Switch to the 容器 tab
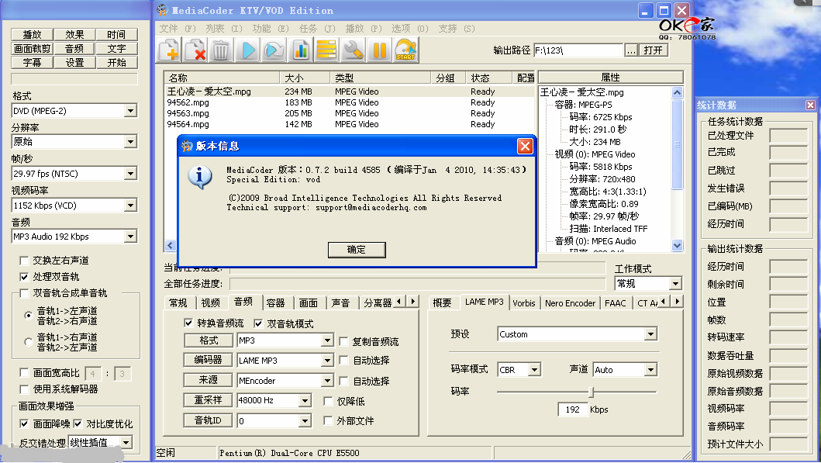Image resolution: width=821 pixels, height=463 pixels. [x=275, y=302]
